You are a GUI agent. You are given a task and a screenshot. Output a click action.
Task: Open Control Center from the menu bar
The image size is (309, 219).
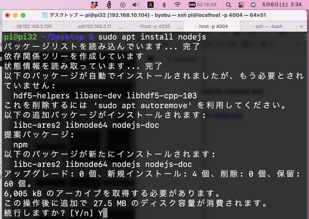tap(241, 5)
